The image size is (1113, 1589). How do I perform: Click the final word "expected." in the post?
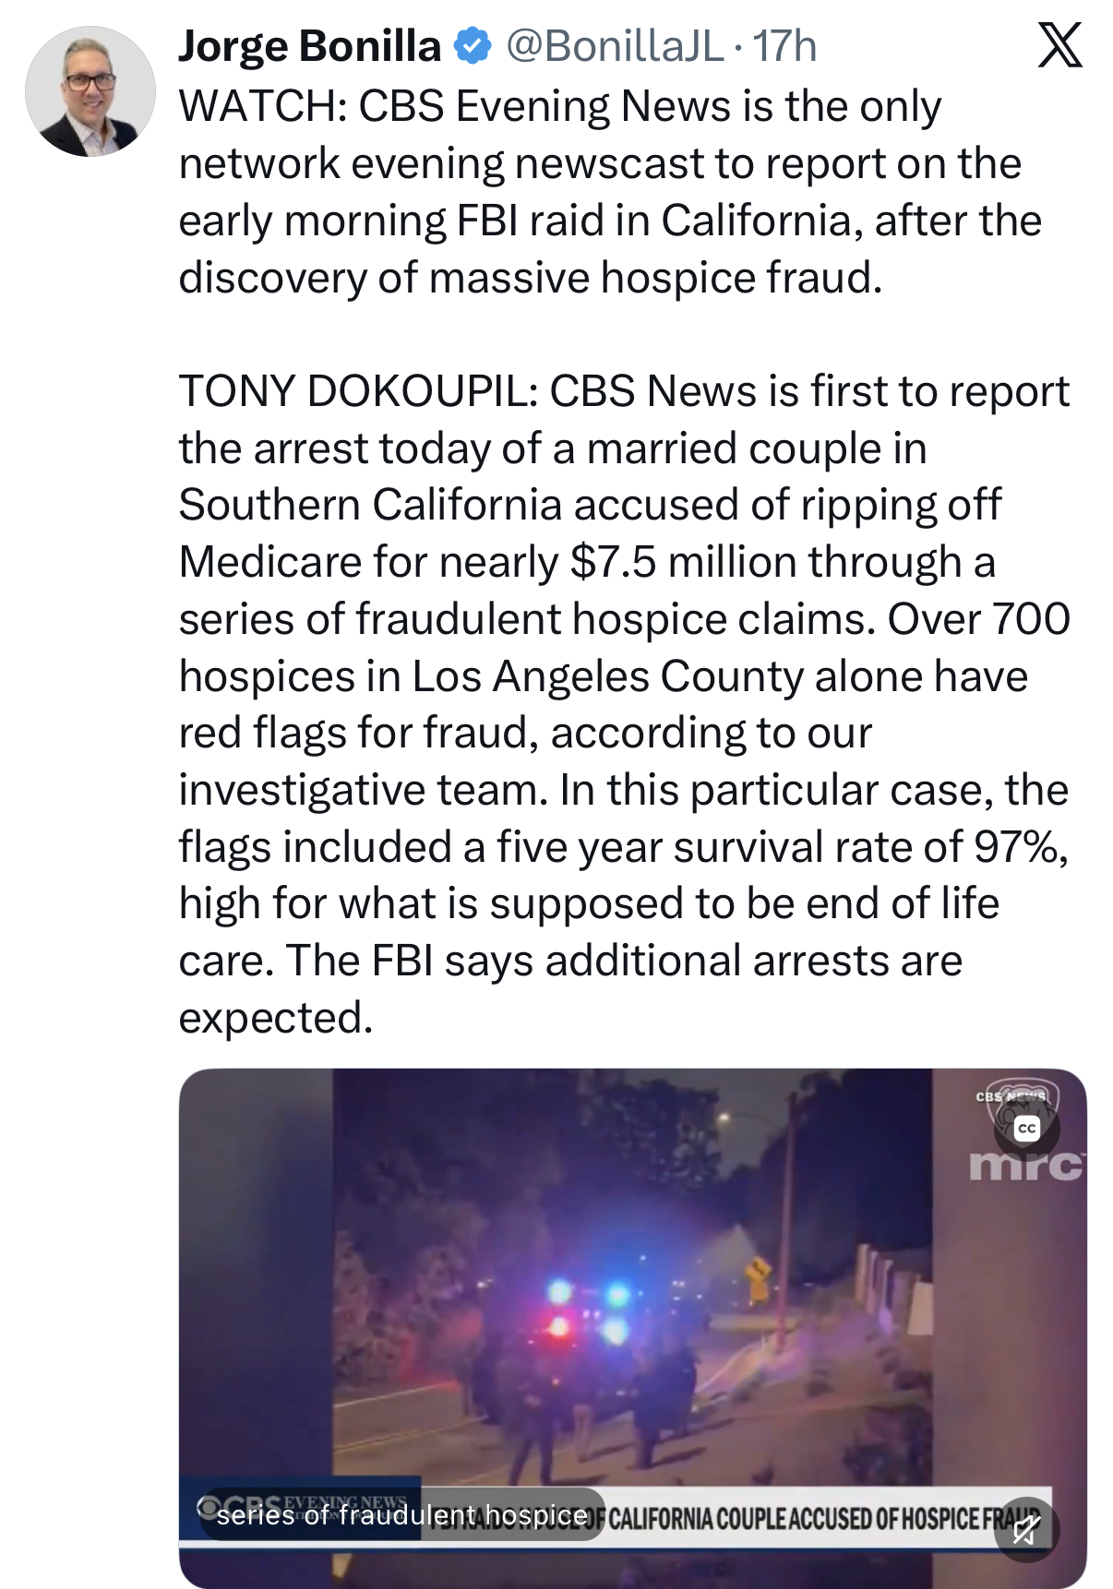276,1018
